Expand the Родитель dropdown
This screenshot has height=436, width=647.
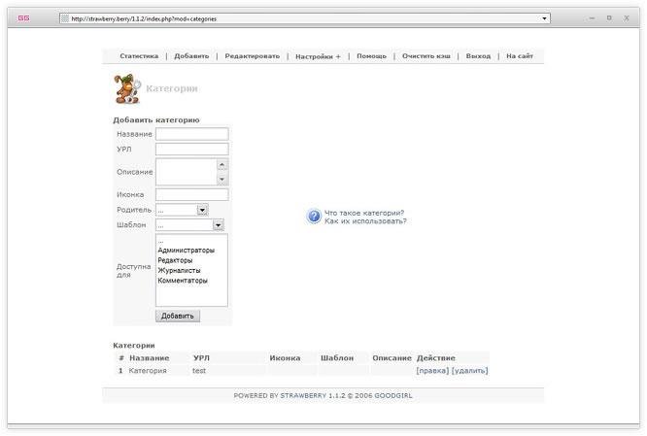(202, 210)
